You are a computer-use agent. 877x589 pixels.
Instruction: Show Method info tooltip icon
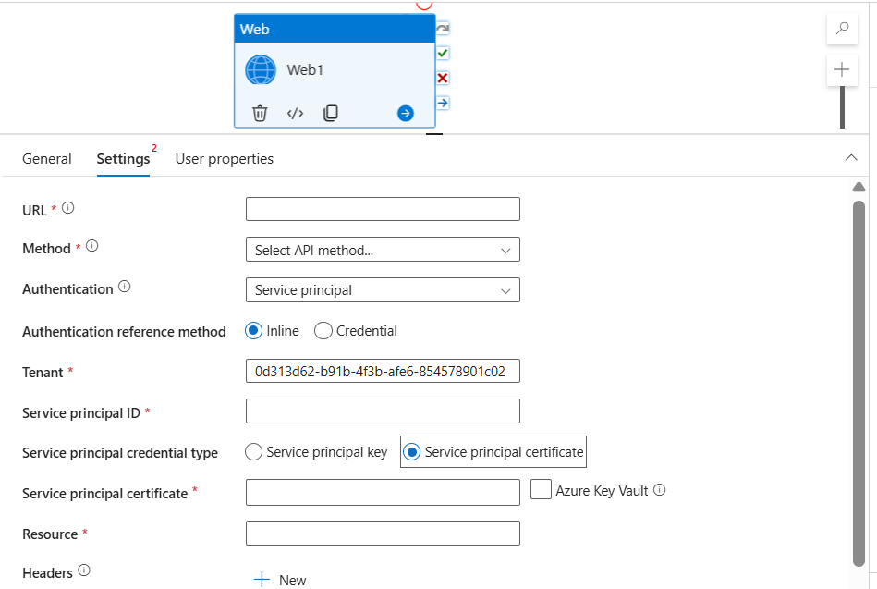(x=92, y=246)
